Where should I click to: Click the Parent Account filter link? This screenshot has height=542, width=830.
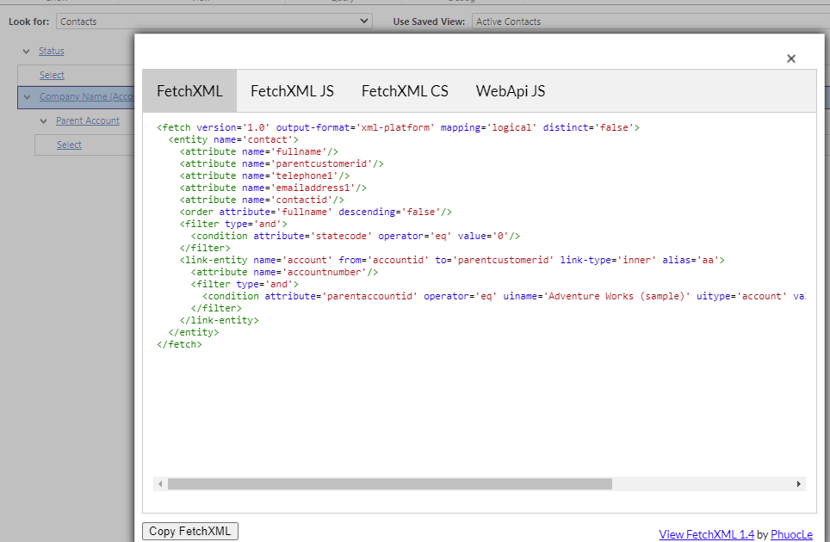(90, 120)
